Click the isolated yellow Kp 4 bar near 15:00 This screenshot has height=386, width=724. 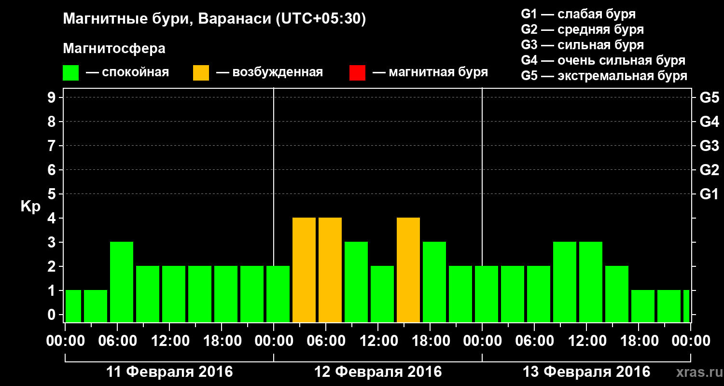[x=408, y=270]
